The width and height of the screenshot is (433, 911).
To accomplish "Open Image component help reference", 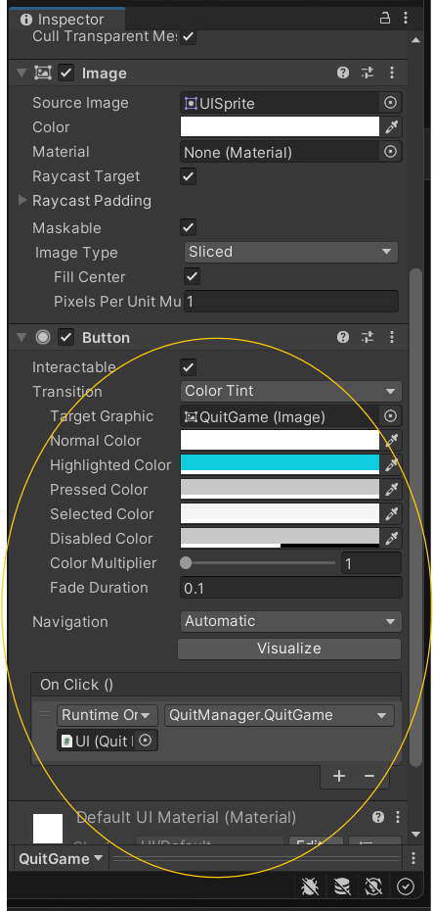I will [x=343, y=72].
